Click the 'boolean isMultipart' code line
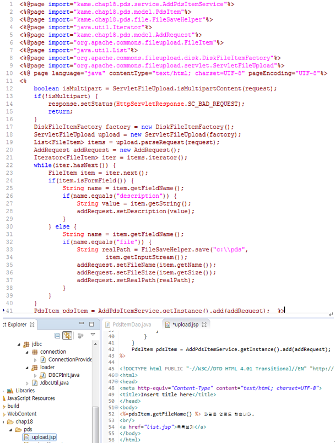This screenshot has width=335, height=443. (x=155, y=89)
